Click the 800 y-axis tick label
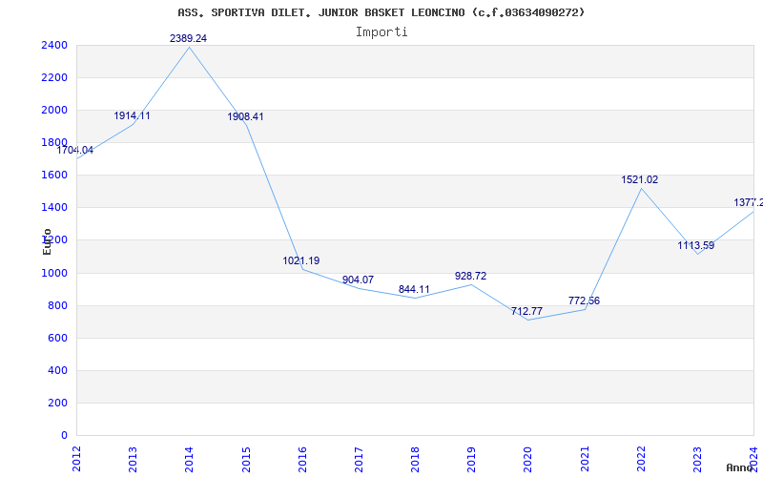The width and height of the screenshot is (763, 477). 58,305
